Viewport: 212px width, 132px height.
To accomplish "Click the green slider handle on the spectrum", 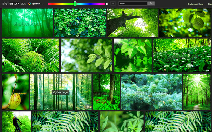I will point(75,4).
